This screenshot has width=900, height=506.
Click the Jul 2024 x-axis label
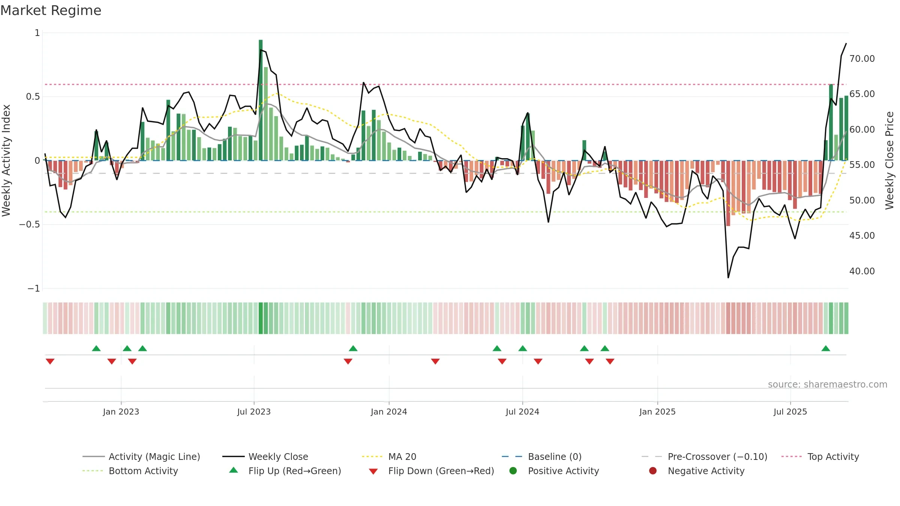point(522,412)
